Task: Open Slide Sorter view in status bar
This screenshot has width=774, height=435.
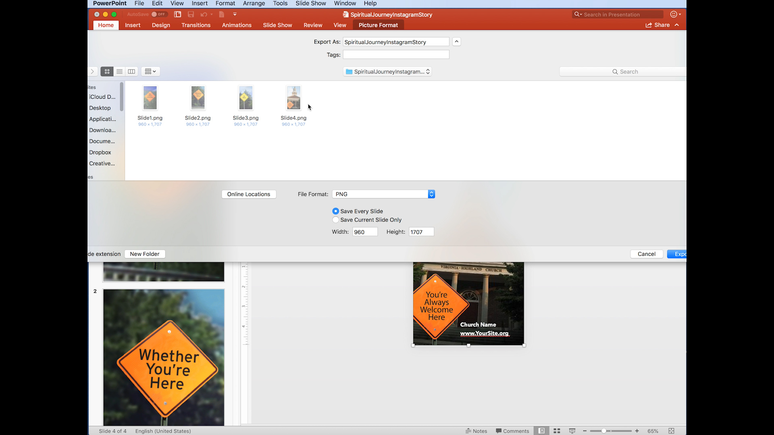Action: click(557, 431)
